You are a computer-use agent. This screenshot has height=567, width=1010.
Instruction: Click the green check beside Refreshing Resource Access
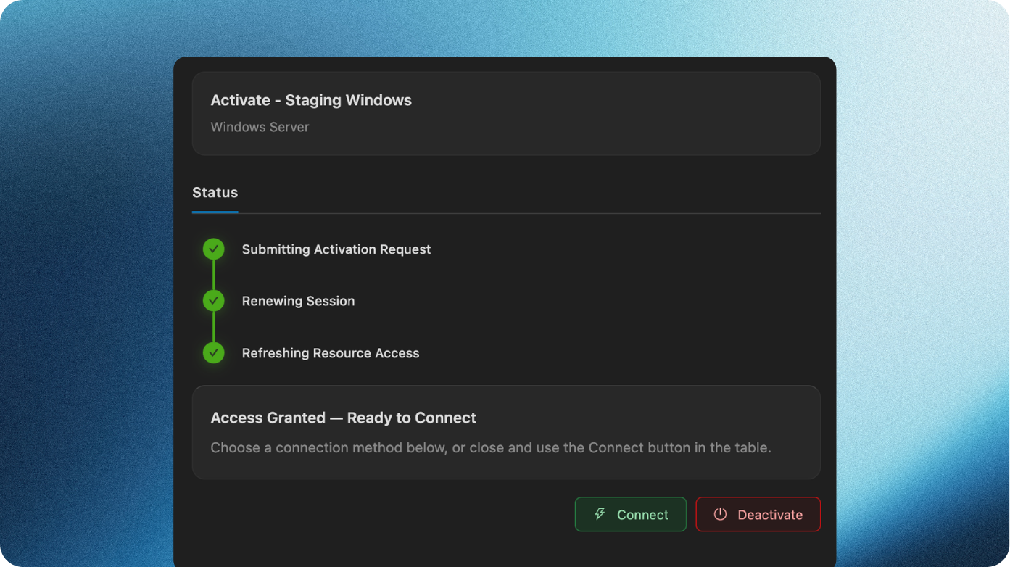tap(213, 353)
